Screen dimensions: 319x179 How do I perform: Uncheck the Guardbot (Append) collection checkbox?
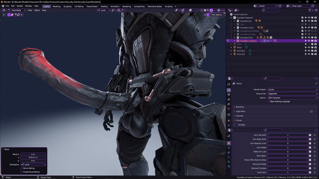[302, 18]
